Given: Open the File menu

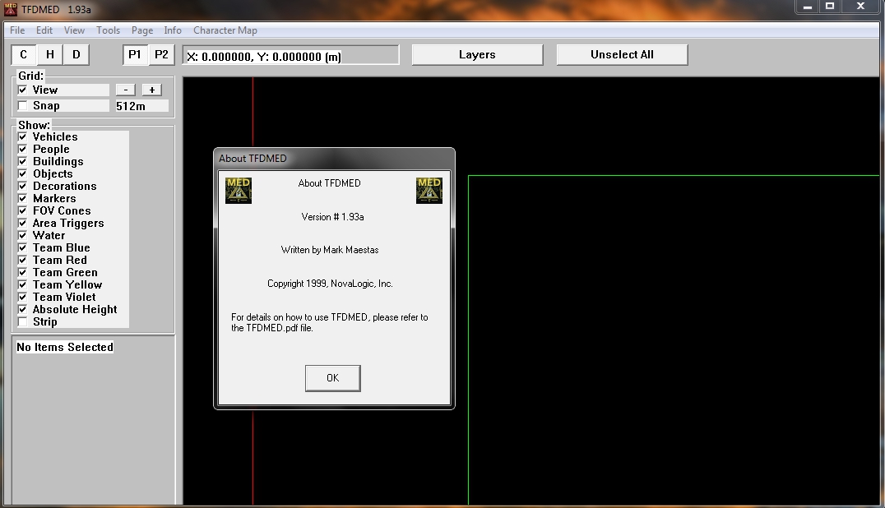Looking at the screenshot, I should pyautogui.click(x=17, y=30).
